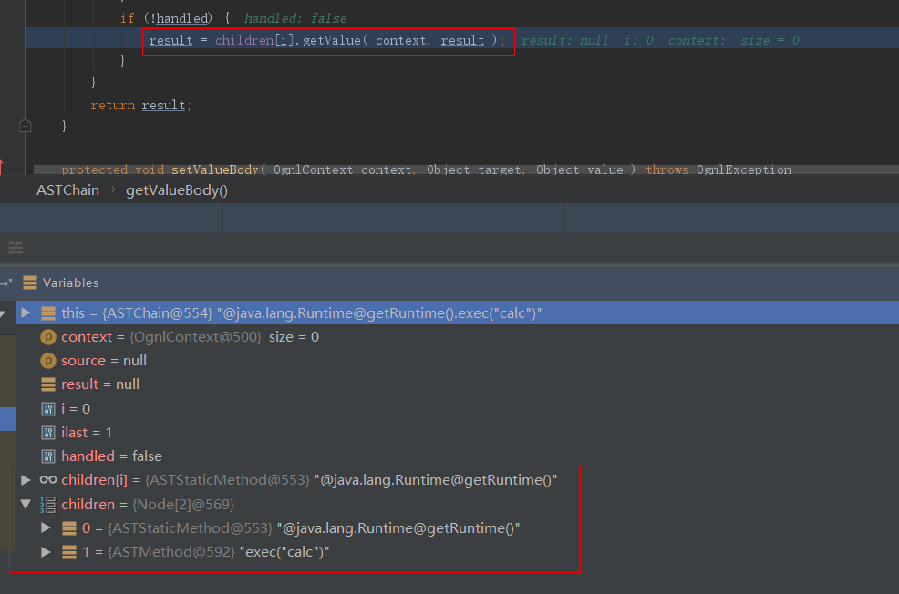Expand the 'this' ASTChain variable node

pos(26,312)
